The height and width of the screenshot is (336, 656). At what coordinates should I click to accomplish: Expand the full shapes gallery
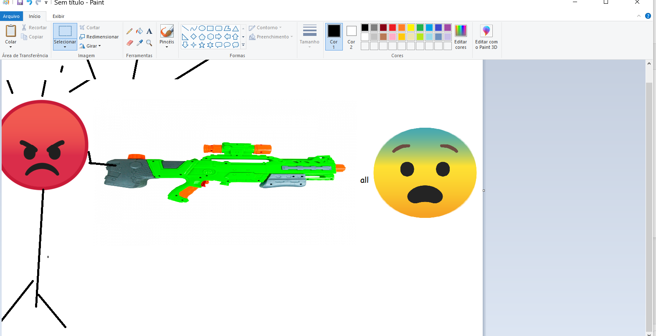point(243,45)
